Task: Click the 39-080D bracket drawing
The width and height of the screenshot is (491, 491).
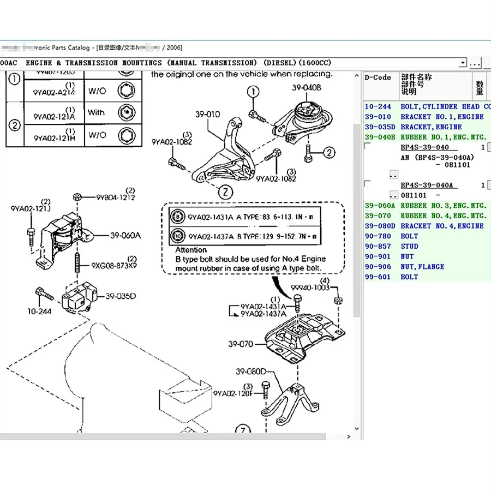Action: pos(290,403)
